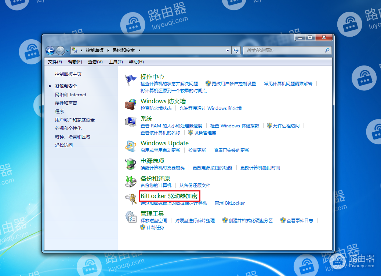Click 管理 BitLocker link
Image resolution: width=381 pixels, height=276 pixels.
click(230, 203)
